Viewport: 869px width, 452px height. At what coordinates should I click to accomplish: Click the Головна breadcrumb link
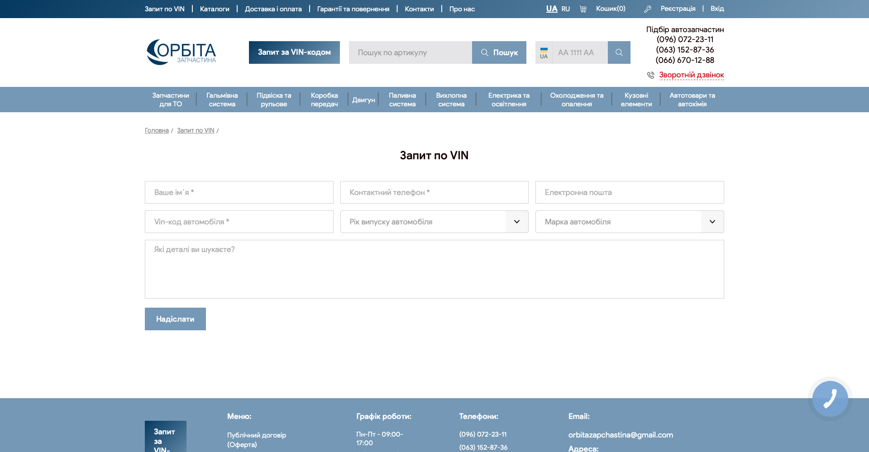pyautogui.click(x=157, y=130)
